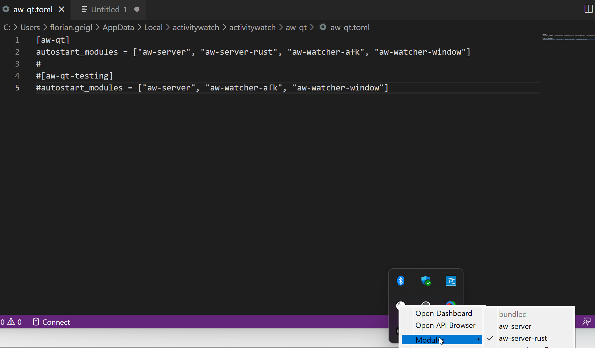Viewport: 595px width, 348px height.
Task: Click the gear icon on the aw-qt.toml tab
Action: tap(6, 9)
